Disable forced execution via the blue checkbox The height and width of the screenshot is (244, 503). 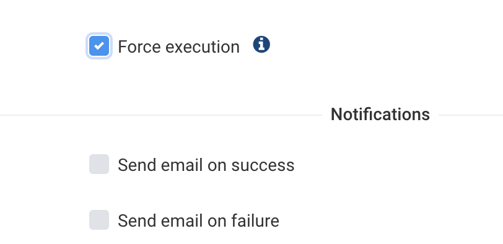(99, 46)
